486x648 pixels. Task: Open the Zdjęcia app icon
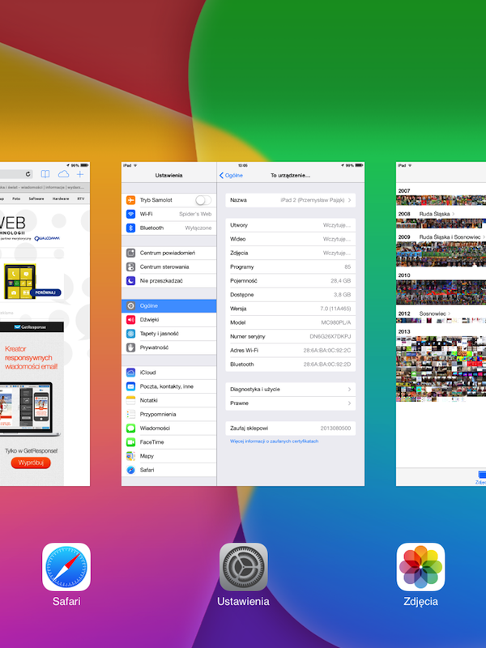click(x=420, y=566)
